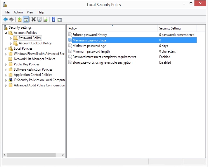The height and width of the screenshot is (167, 208).
Task: Expand the Account Lockout Policy arrow
Action: pyautogui.click(x=11, y=44)
